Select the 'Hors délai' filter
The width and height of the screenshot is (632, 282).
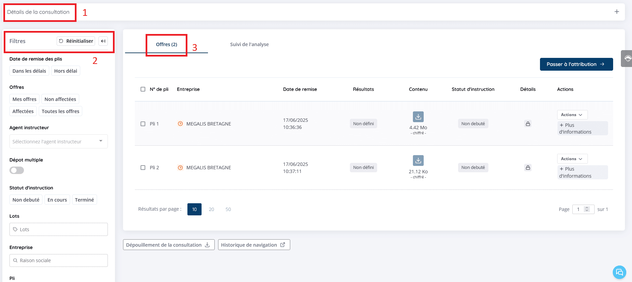pos(66,71)
